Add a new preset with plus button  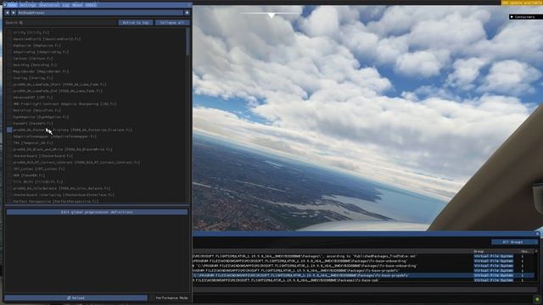(187, 13)
